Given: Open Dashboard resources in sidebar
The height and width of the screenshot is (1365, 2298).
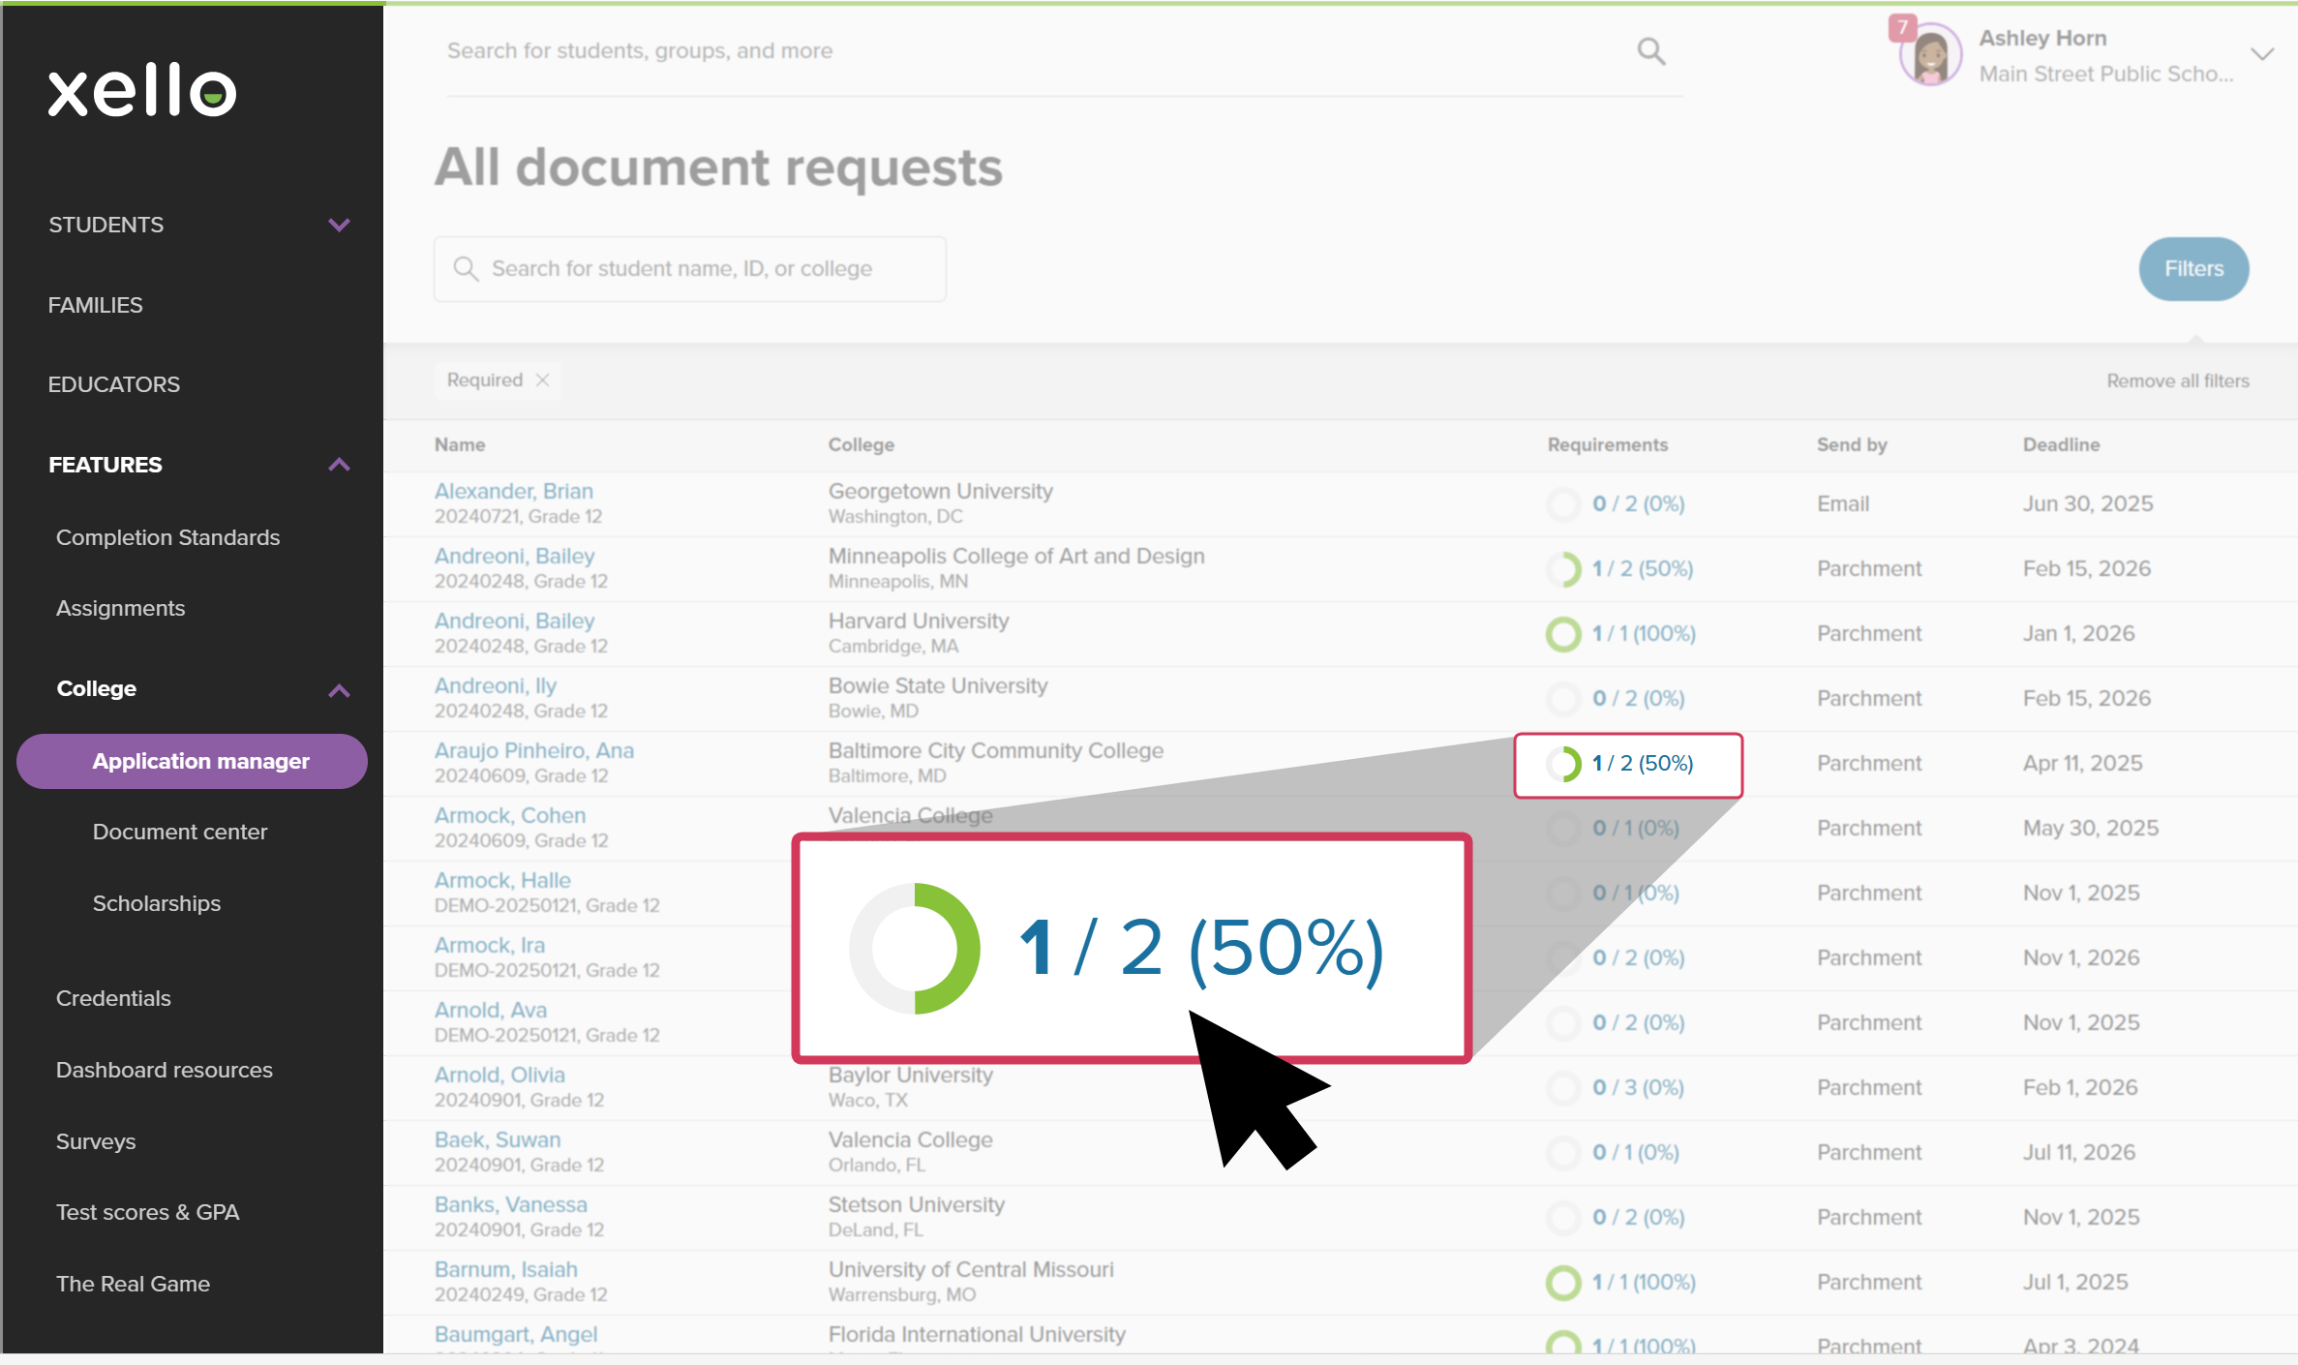Looking at the screenshot, I should pyautogui.click(x=165, y=1070).
